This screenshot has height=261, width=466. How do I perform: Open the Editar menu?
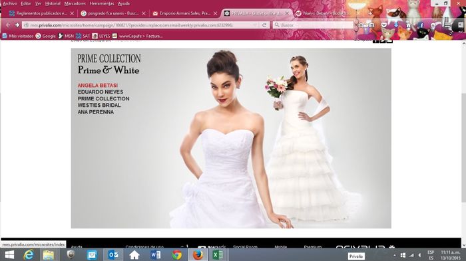[26, 3]
